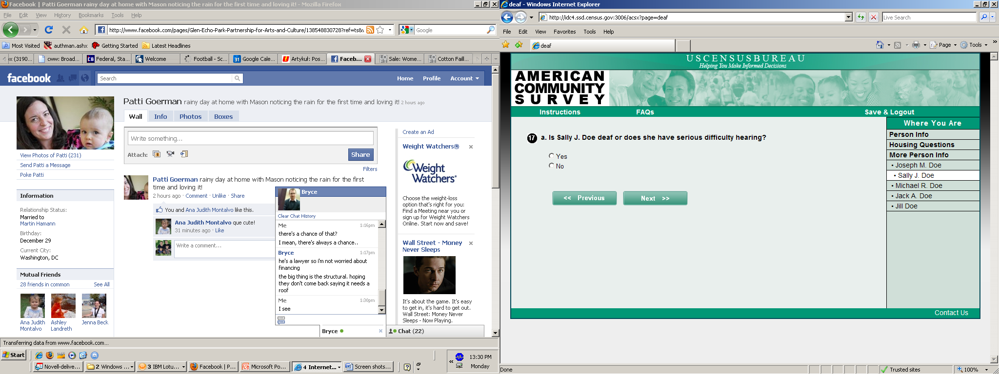Open the IE zoom level dropdown
999x374 pixels.
986,370
